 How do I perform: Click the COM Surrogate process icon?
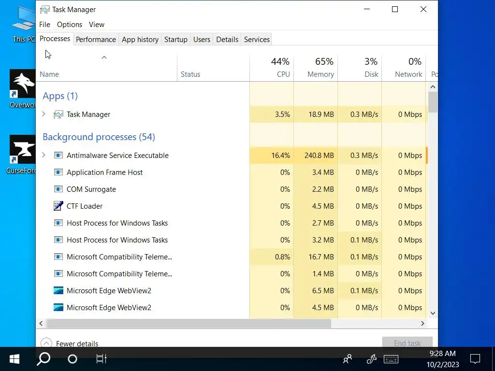(x=58, y=189)
